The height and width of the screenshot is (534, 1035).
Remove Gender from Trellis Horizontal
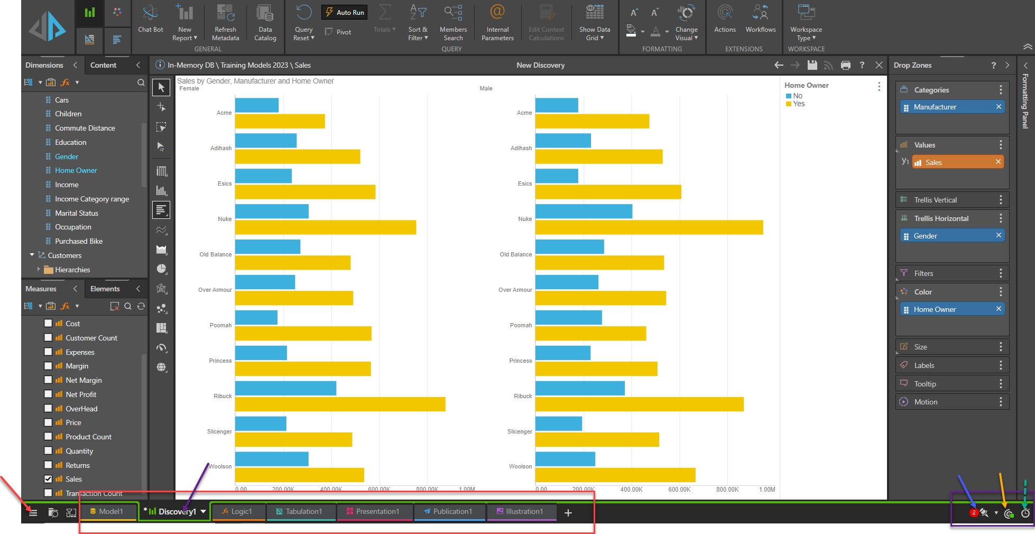pyautogui.click(x=999, y=235)
